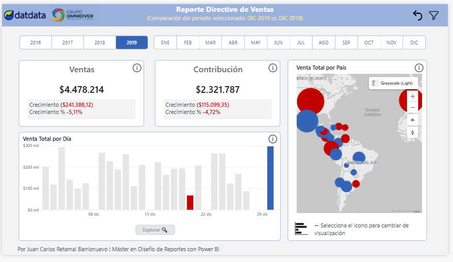Click the Explorar button
Image resolution: width=453 pixels, height=262 pixels.
[155, 230]
